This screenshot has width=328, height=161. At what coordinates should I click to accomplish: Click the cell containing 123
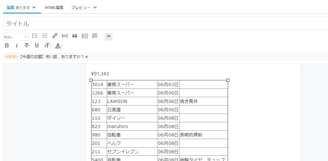click(99, 101)
